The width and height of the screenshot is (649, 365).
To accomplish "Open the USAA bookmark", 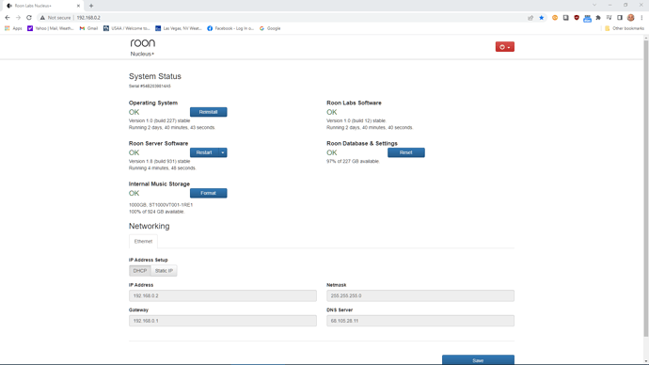I will 127,28.
